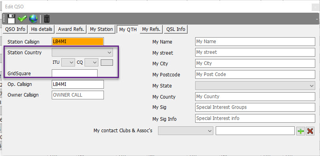
Task: Click the My Name input field
Action: click(255, 42)
